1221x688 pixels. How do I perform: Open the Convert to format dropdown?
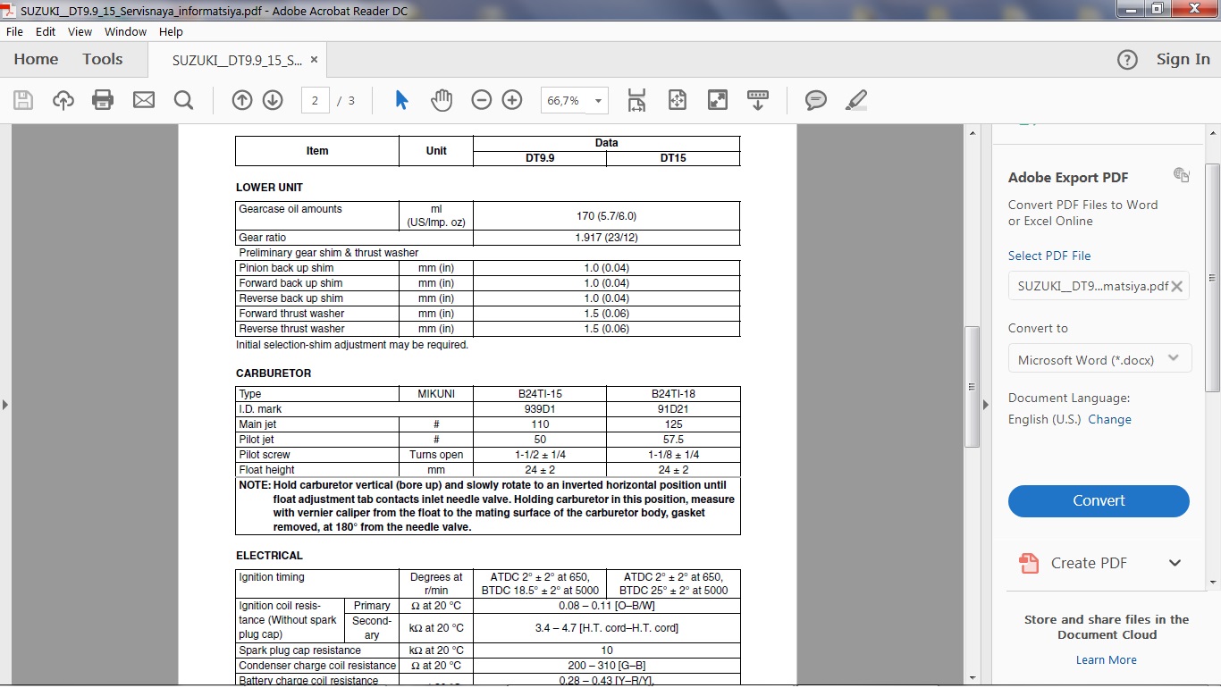click(1099, 359)
